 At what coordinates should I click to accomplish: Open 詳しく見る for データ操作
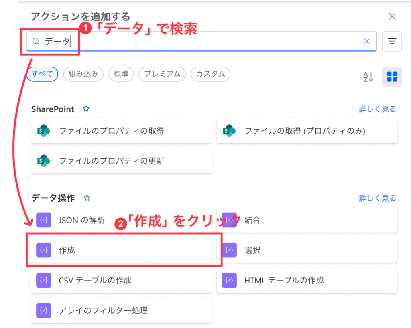coord(377,198)
